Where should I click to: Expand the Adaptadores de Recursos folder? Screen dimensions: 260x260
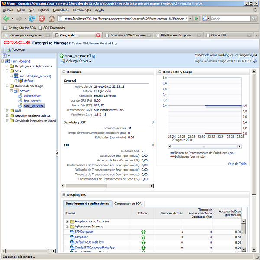[x=67, y=221]
